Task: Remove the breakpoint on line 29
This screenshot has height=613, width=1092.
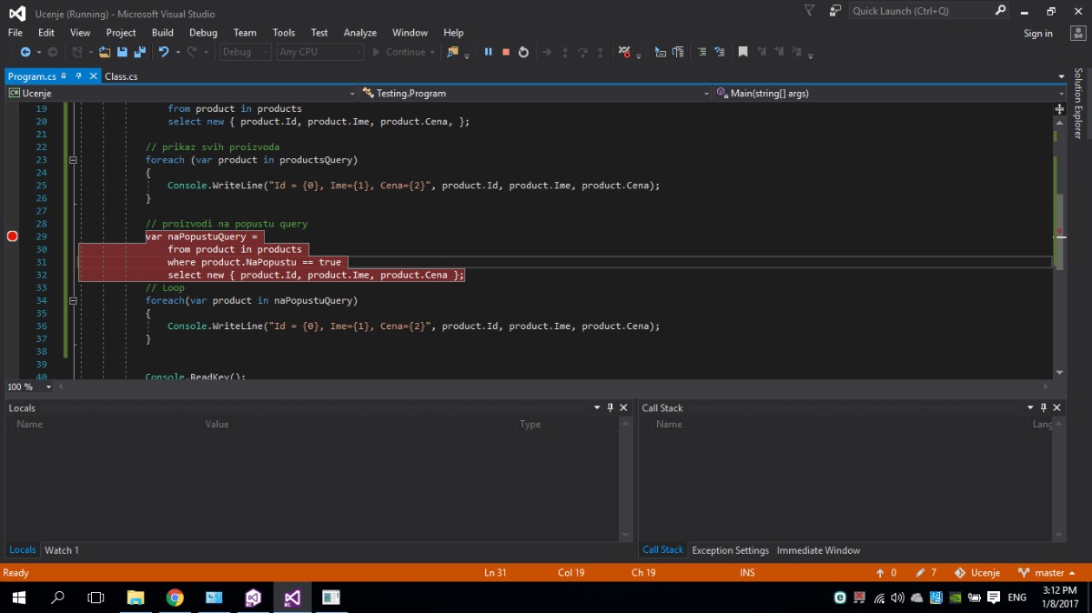Action: pyautogui.click(x=12, y=236)
